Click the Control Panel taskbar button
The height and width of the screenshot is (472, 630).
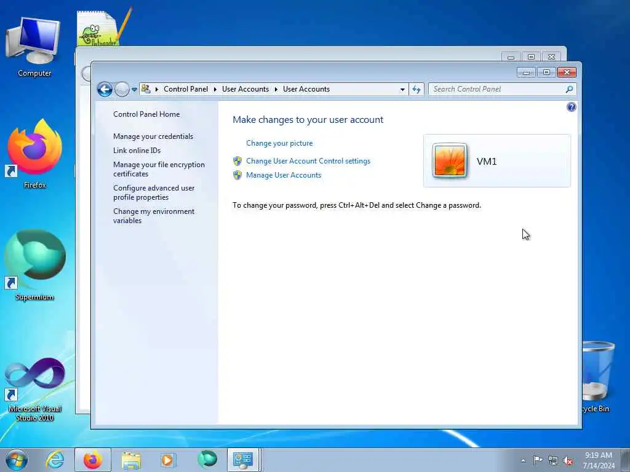[244, 460]
